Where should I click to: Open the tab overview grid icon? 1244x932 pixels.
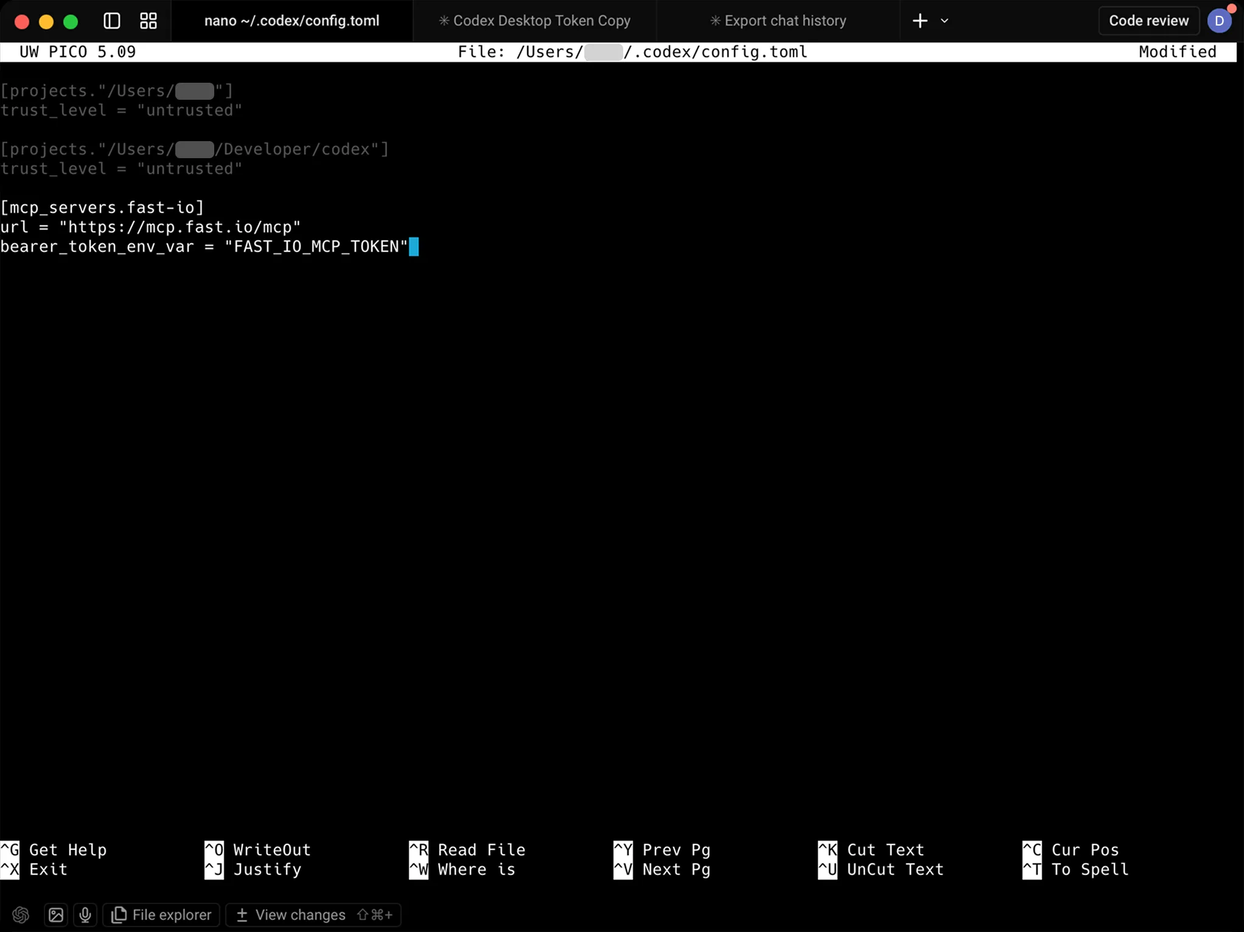(x=147, y=20)
